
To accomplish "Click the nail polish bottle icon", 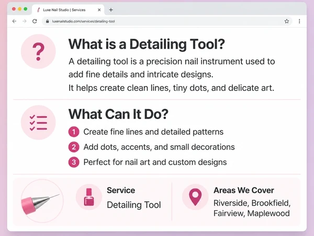I will [89, 197].
